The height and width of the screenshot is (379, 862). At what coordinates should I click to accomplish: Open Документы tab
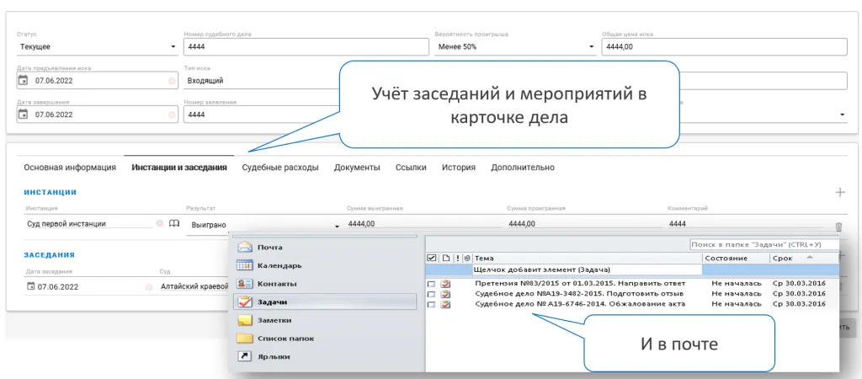pyautogui.click(x=357, y=168)
